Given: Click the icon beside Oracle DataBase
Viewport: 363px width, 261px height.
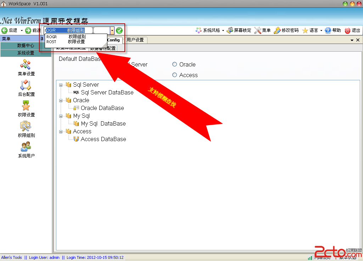Looking at the screenshot, I should (76, 108).
